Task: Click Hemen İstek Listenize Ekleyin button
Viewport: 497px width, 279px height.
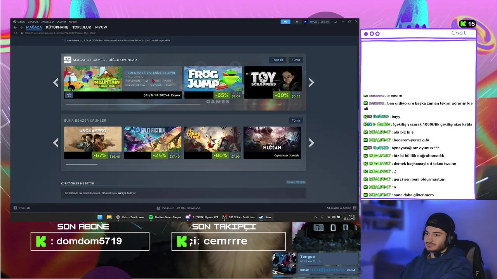Action: [150, 73]
